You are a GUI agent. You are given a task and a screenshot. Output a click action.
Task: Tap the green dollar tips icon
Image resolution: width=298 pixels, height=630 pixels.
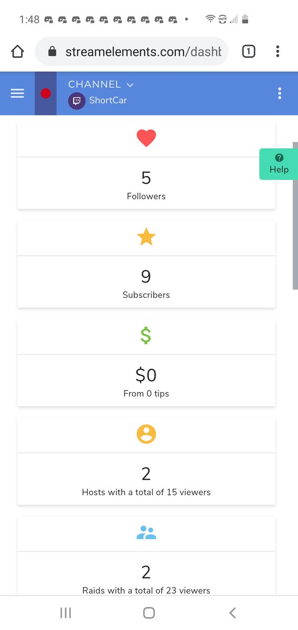(x=146, y=335)
